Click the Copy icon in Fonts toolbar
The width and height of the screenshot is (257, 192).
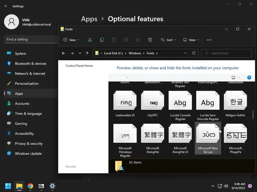coord(102,40)
